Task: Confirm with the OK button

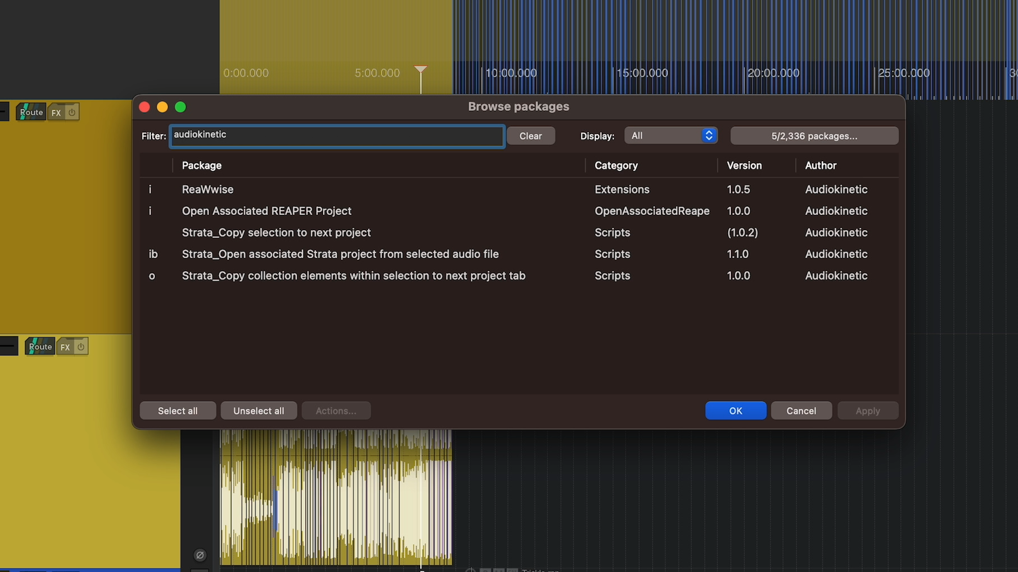Action: tap(736, 410)
